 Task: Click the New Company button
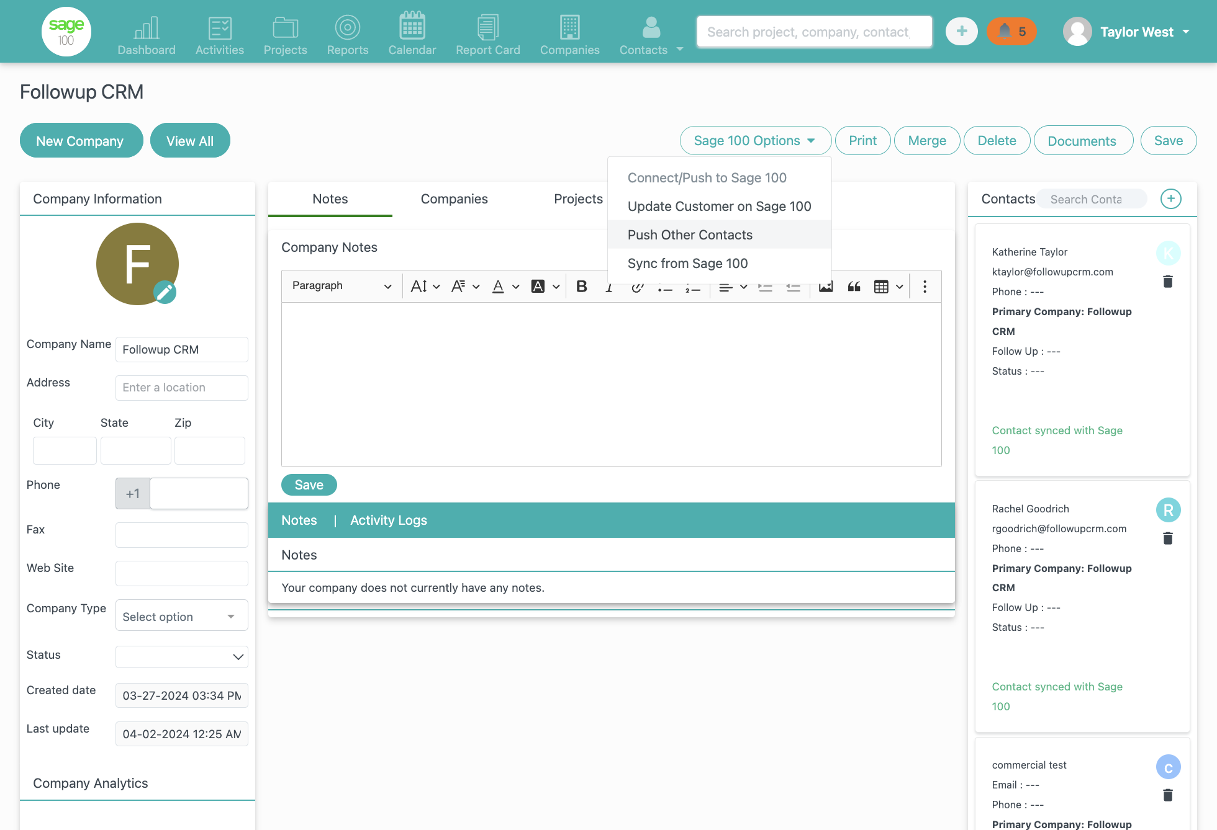[81, 141]
